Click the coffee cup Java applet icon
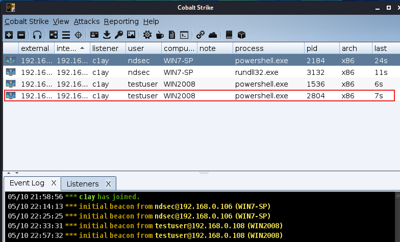 (160, 35)
